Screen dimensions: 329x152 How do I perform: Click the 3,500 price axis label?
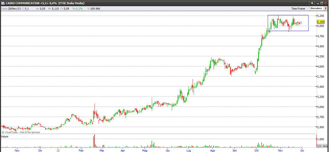pyautogui.click(x=321, y=87)
